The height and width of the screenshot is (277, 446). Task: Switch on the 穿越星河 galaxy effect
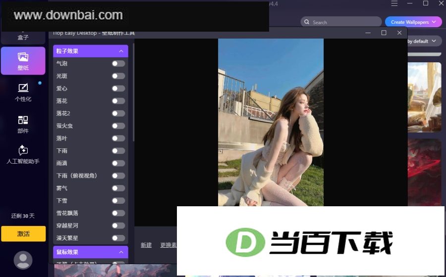pyautogui.click(x=118, y=226)
